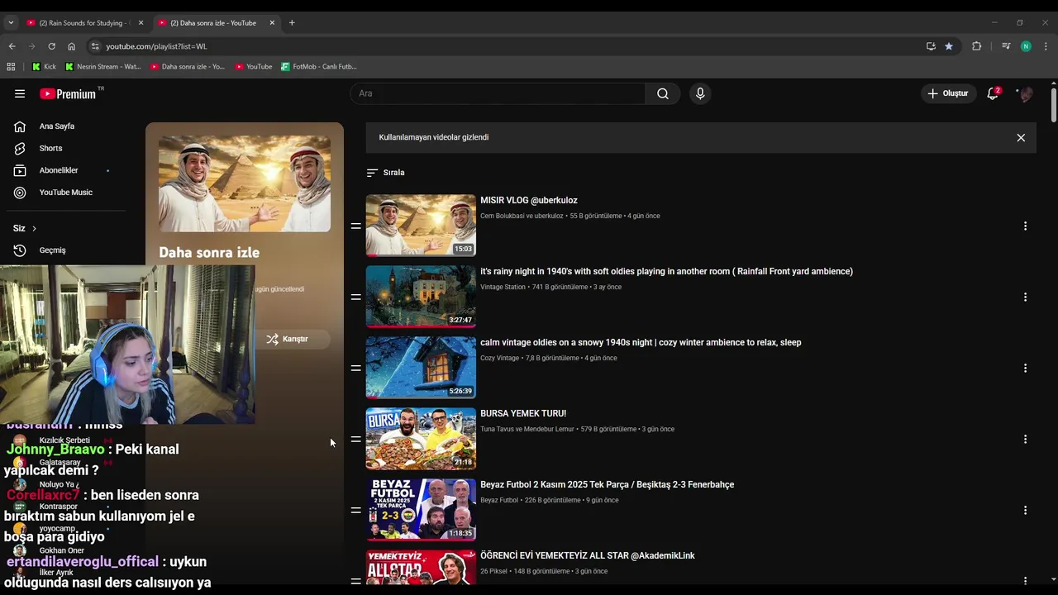Image resolution: width=1058 pixels, height=595 pixels.
Task: Open more options for calm vintage oldies video
Action: click(1025, 368)
